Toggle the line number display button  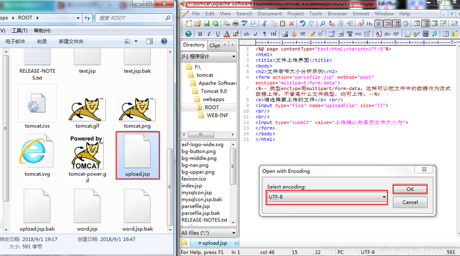point(397,24)
